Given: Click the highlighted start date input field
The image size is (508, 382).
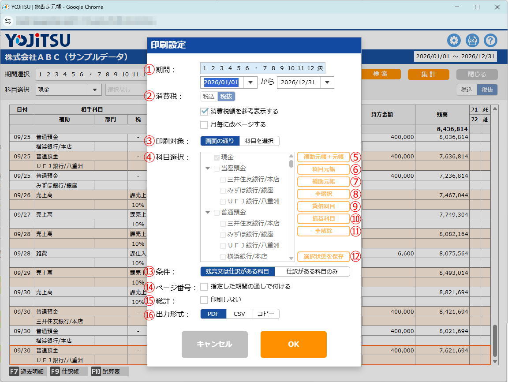Looking at the screenshot, I should (x=221, y=82).
